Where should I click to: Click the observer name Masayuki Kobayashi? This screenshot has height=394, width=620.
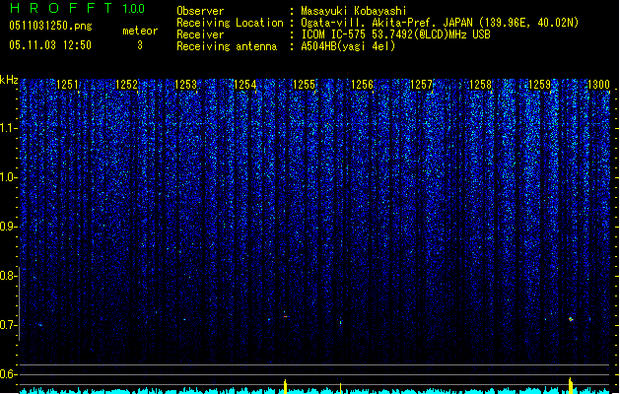pyautogui.click(x=354, y=11)
